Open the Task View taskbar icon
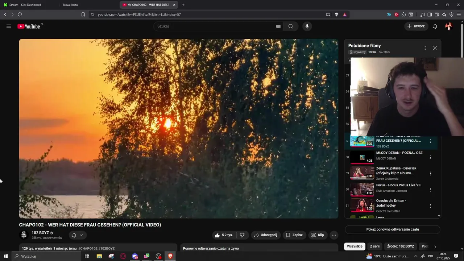 (87, 256)
